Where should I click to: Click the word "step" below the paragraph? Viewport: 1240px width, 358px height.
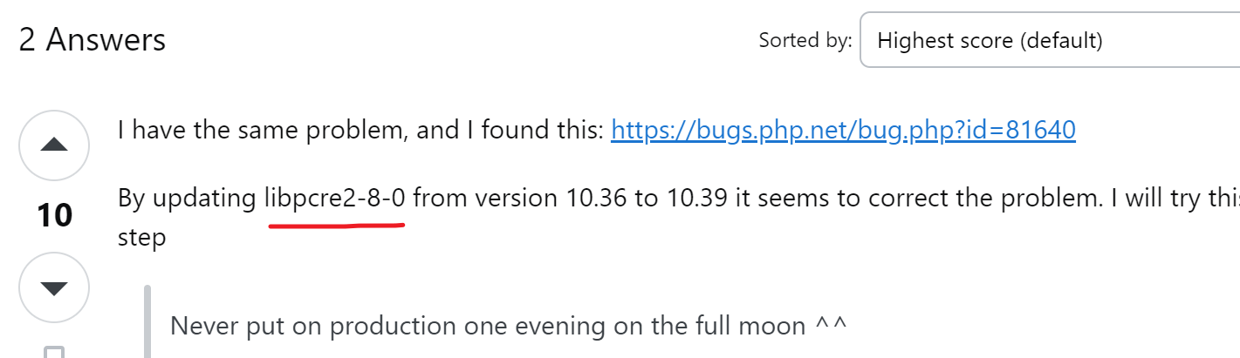click(x=141, y=237)
